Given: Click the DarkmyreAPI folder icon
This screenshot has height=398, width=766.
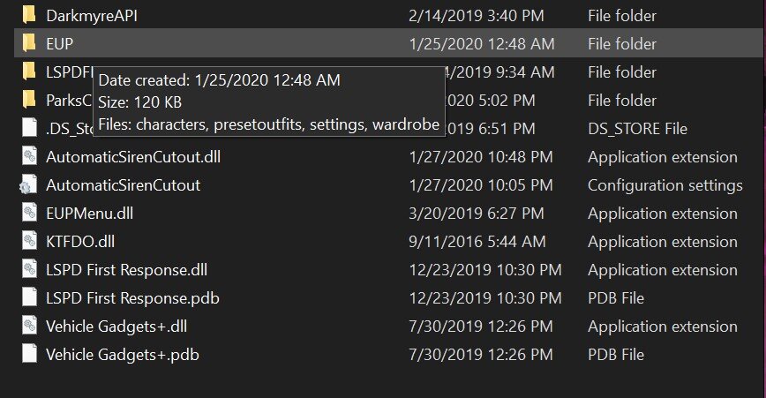Looking at the screenshot, I should pos(29,16).
